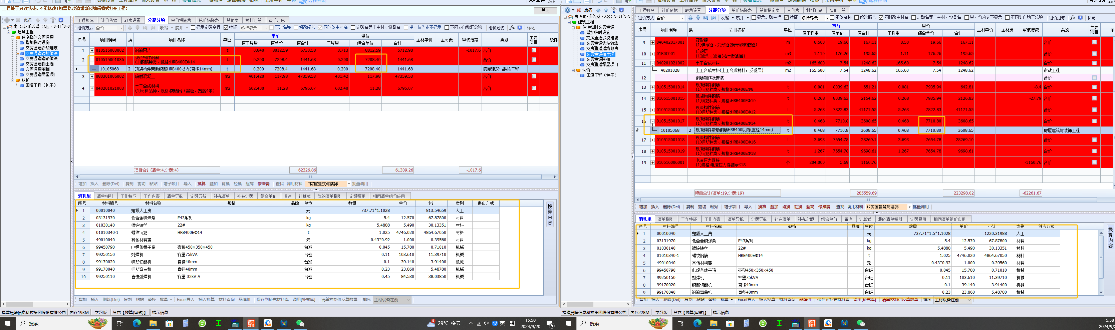Click the fx formula icon in right window toolbar
Viewport: 1115px width, 330px height.
click(x=1073, y=18)
